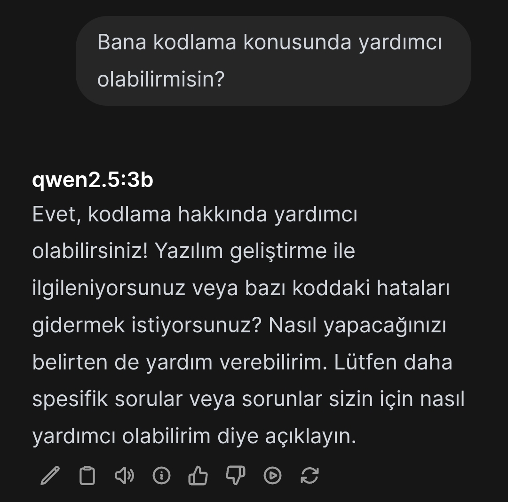The width and height of the screenshot is (508, 502).
Task: Edit the response using the pencil icon
Action: click(x=50, y=476)
